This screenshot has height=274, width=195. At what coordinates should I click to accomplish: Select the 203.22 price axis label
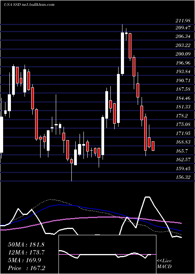point(183,45)
